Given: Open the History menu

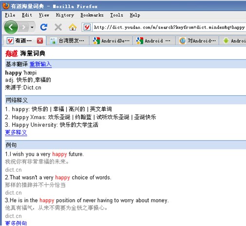Looking at the screenshot, I should click(65, 15).
